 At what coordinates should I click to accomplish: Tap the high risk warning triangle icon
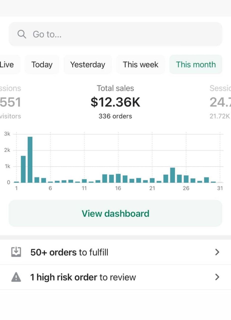[x=16, y=277]
